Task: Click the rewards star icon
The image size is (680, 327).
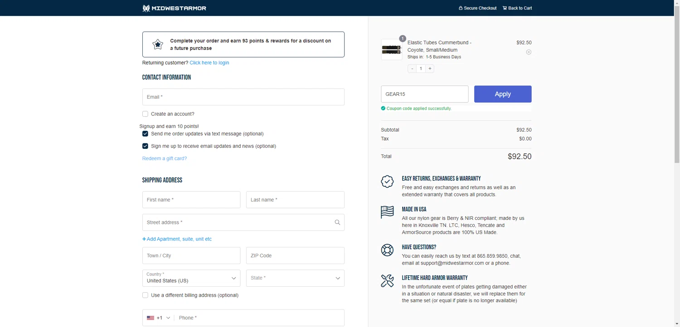Action: [x=157, y=44]
